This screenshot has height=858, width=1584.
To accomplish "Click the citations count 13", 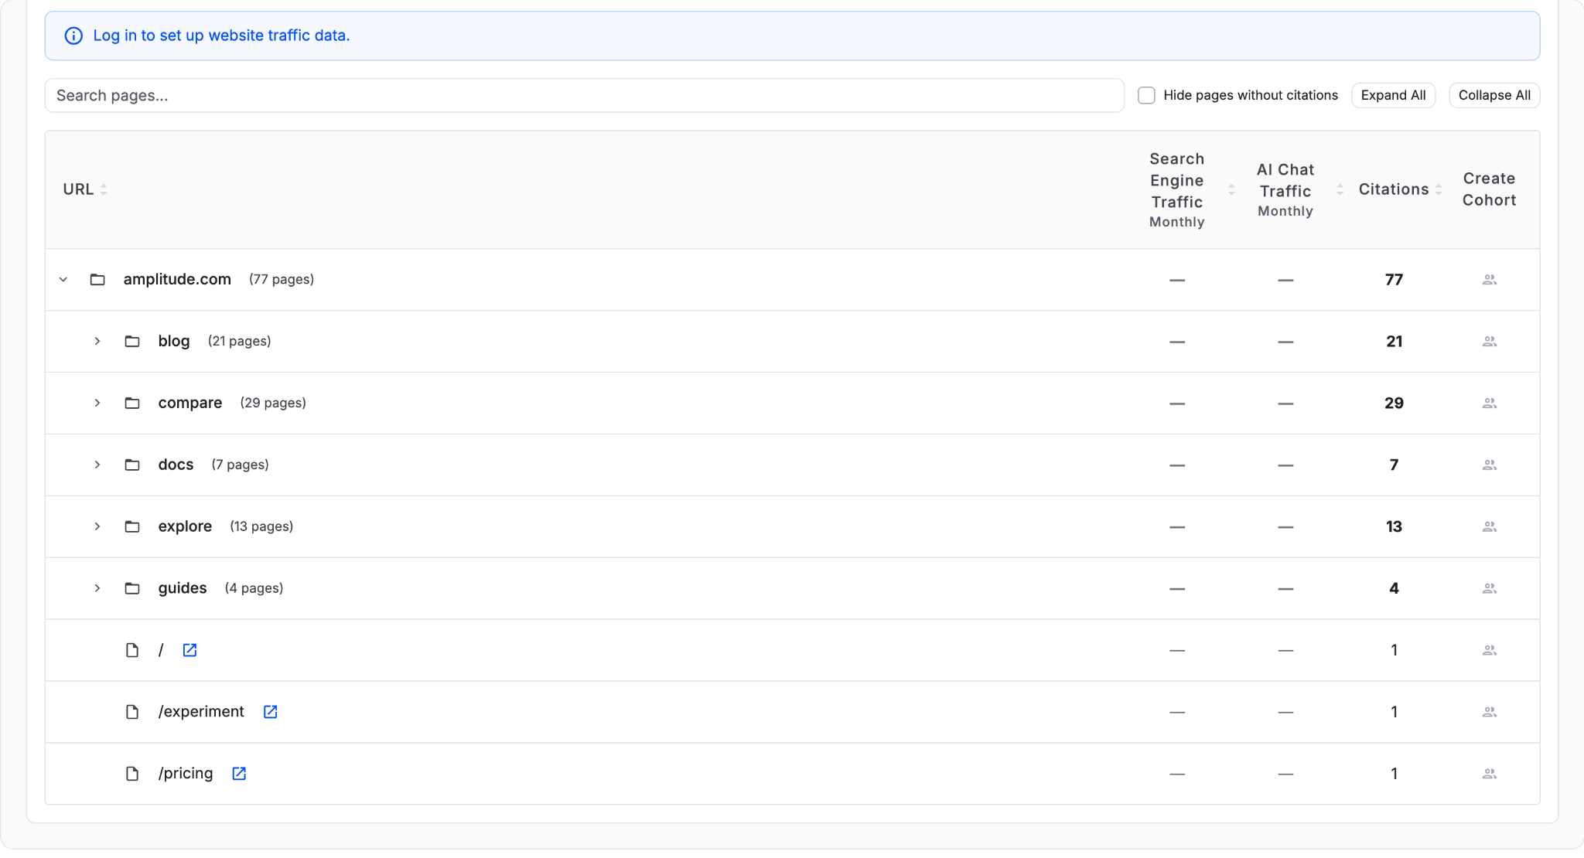I will [x=1394, y=527].
